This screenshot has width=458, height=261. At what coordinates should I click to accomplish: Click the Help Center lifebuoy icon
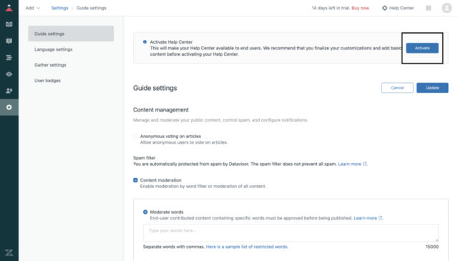pos(385,8)
